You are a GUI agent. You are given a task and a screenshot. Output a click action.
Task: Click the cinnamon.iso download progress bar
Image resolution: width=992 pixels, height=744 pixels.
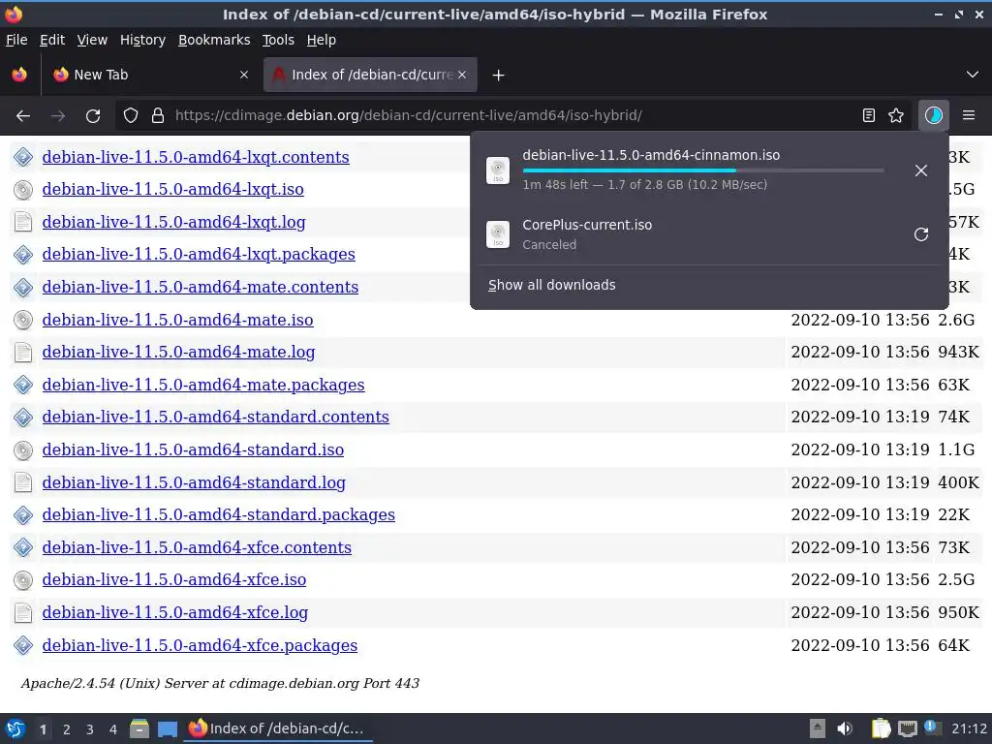(x=703, y=170)
